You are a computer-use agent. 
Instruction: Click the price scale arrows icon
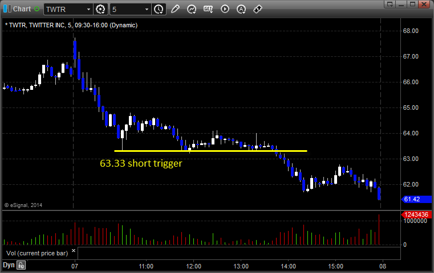258,9
